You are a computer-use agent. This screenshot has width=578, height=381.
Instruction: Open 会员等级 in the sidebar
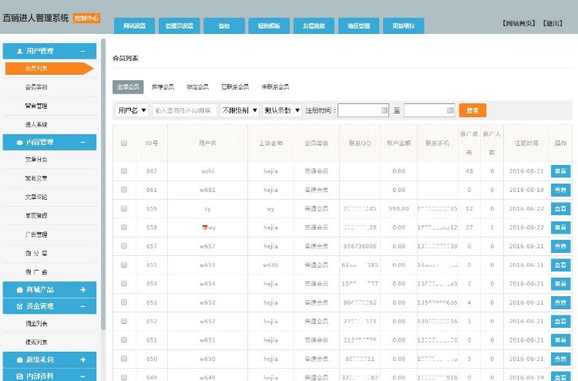point(36,87)
